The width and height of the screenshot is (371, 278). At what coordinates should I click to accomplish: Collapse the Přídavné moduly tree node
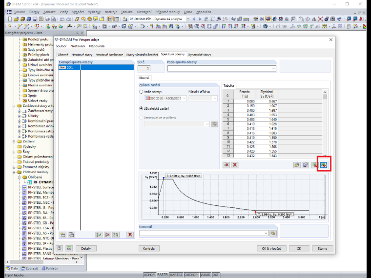pyautogui.click(x=14, y=172)
